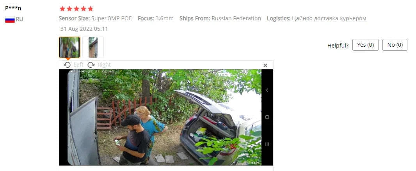Screen dimensions: 416x171
Task: Click the back chevron inside the photo
Action: click(x=267, y=90)
